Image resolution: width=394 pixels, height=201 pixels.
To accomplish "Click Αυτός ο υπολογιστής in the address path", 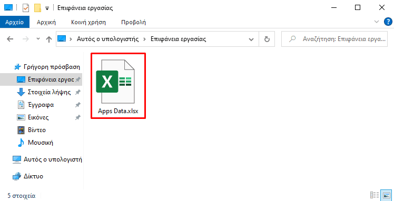I will tap(108, 39).
